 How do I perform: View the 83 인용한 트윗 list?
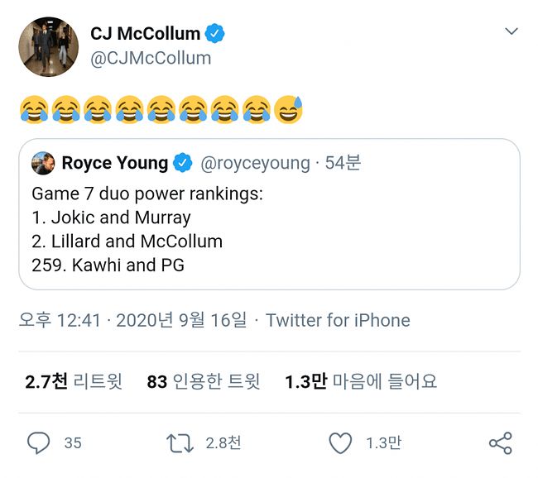[203, 381]
